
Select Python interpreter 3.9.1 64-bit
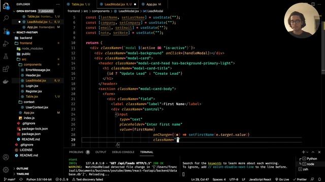[x=39, y=179]
